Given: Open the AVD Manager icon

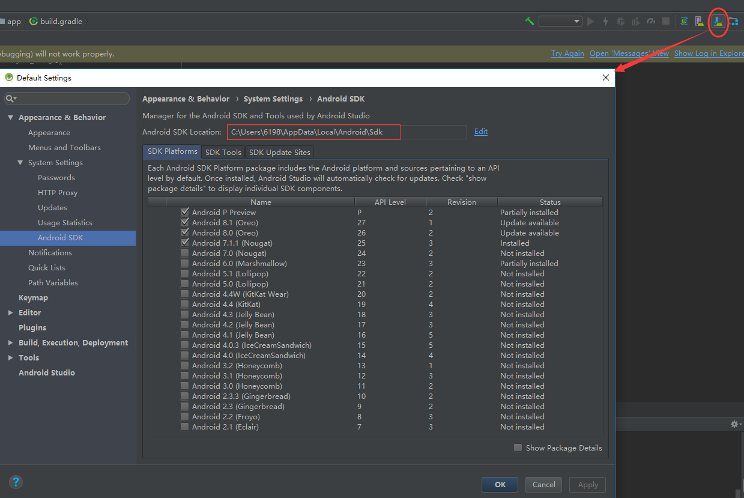Looking at the screenshot, I should coord(700,21).
